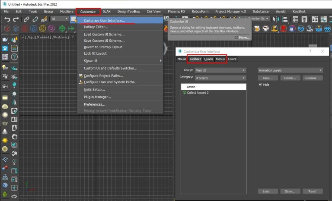Click the Redo arrow icon
The image size is (332, 201).
pyautogui.click(x=16, y=19)
